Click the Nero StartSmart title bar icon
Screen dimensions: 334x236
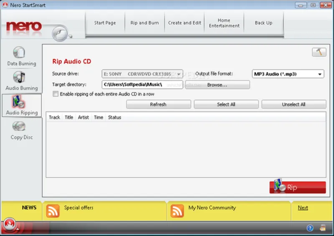[5, 5]
